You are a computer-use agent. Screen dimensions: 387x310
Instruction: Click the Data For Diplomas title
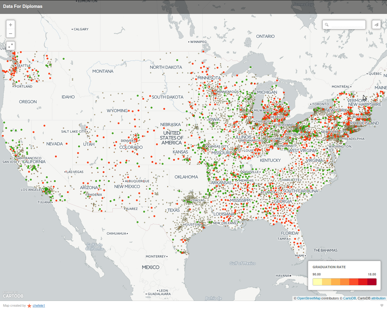point(23,6)
